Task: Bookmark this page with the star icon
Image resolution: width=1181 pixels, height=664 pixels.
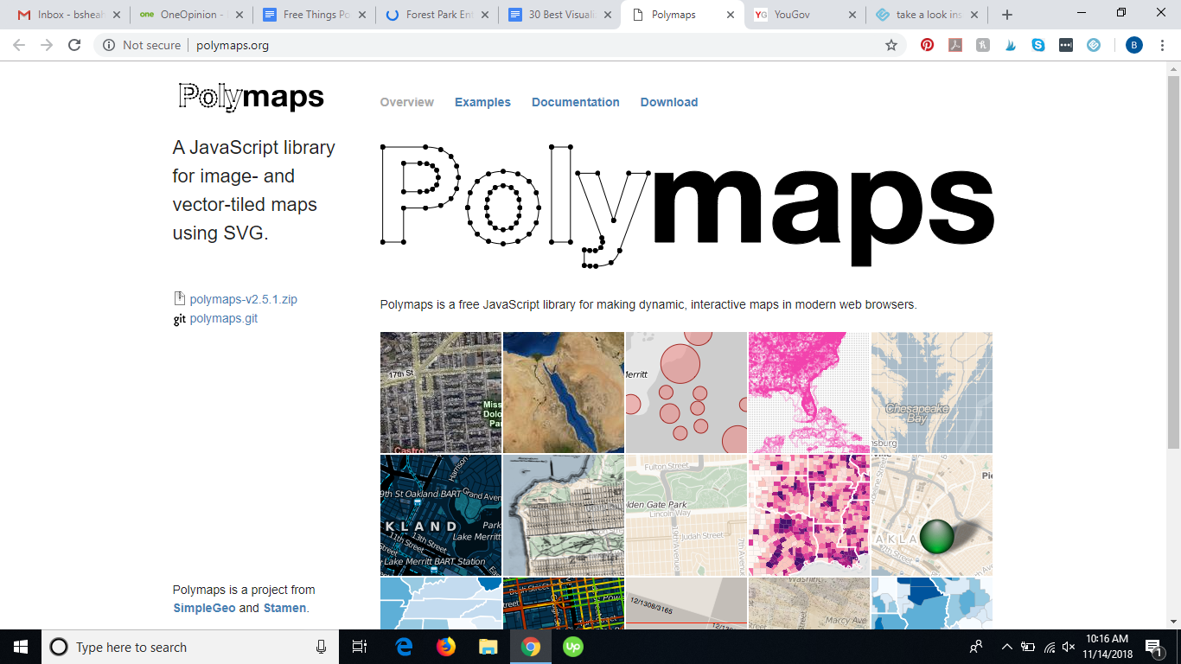Action: 891,45
